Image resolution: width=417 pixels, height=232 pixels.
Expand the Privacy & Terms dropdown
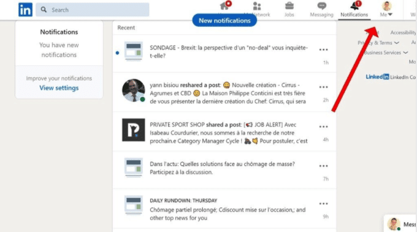[378, 43]
